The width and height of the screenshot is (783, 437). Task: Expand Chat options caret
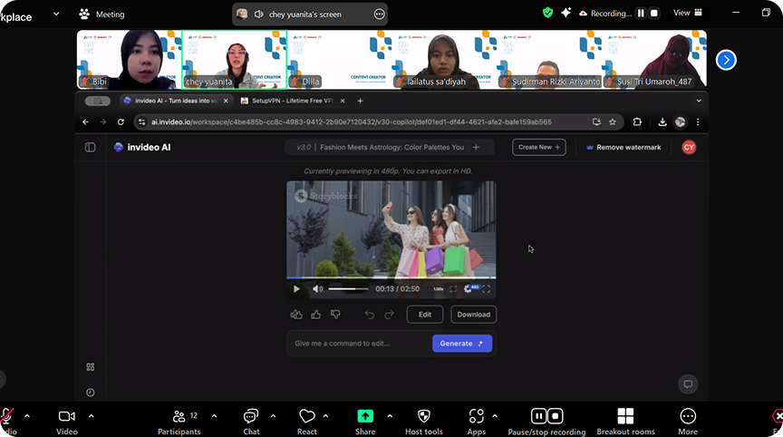point(273,415)
